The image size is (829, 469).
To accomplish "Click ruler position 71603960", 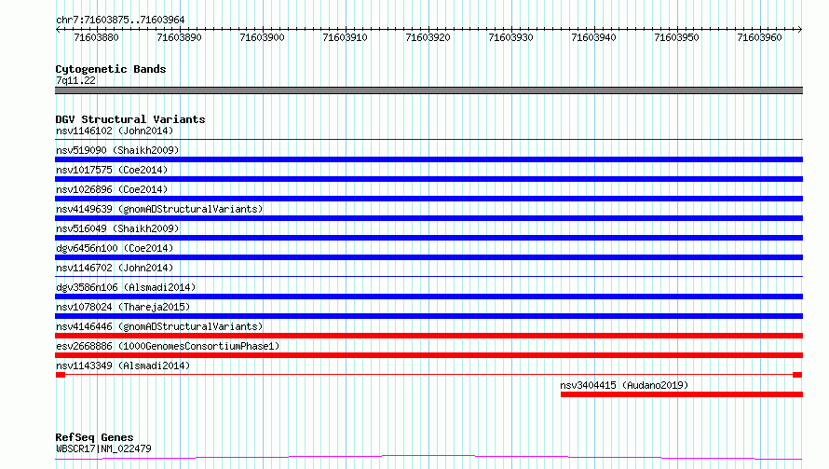I will pos(759,37).
